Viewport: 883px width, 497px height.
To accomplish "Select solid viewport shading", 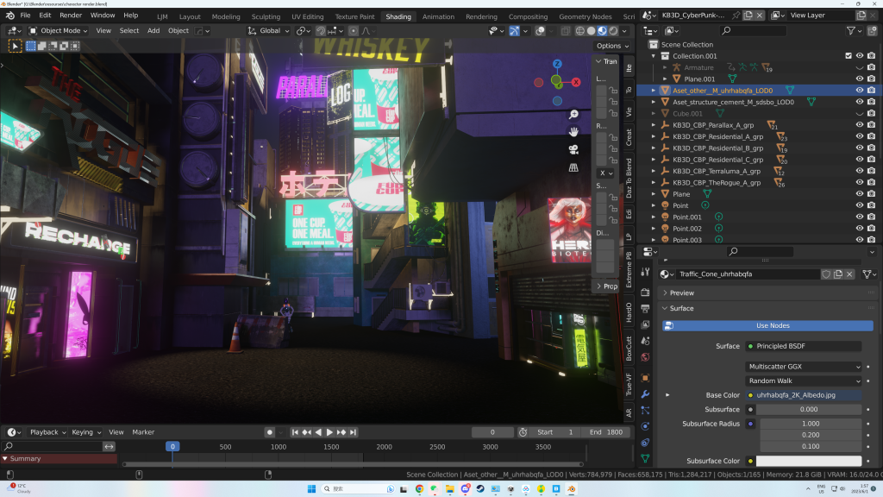I will tap(592, 31).
